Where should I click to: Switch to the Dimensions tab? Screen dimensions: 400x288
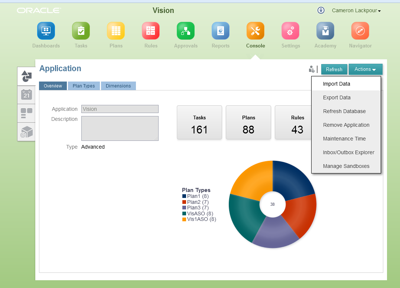click(118, 86)
